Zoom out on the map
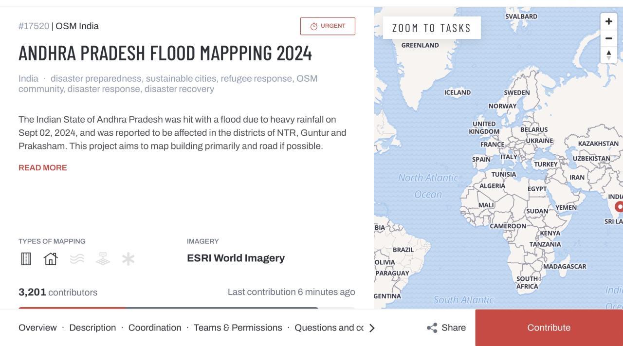The width and height of the screenshot is (623, 346). click(608, 38)
